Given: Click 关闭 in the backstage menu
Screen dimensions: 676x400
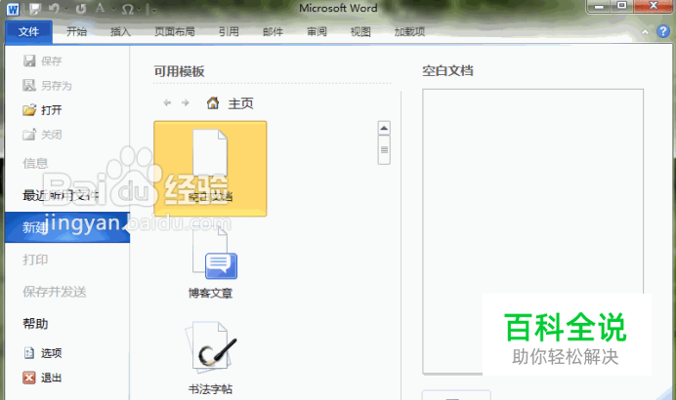Looking at the screenshot, I should pyautogui.click(x=42, y=135).
